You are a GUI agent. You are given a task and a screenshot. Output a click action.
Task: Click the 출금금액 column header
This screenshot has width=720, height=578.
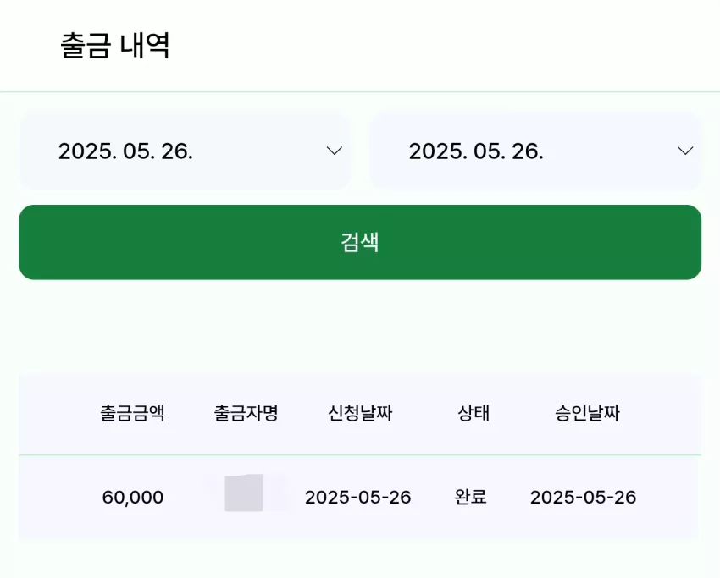tap(132, 413)
